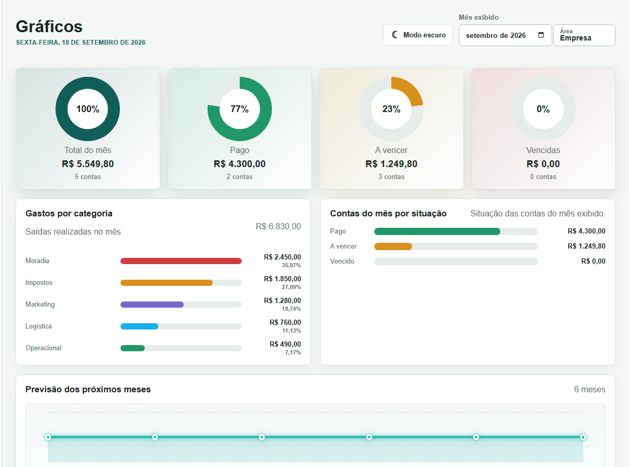Click the third point on the forecast line
Viewport: 629px width, 467px height.
(262, 437)
